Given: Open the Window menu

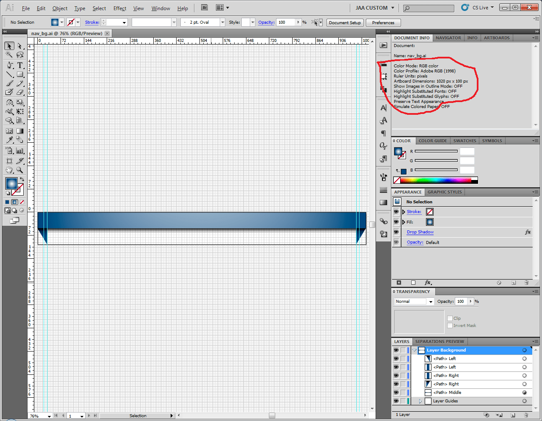Looking at the screenshot, I should tap(161, 8).
